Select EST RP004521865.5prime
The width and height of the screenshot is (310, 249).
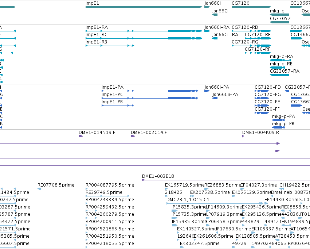click(86, 233)
